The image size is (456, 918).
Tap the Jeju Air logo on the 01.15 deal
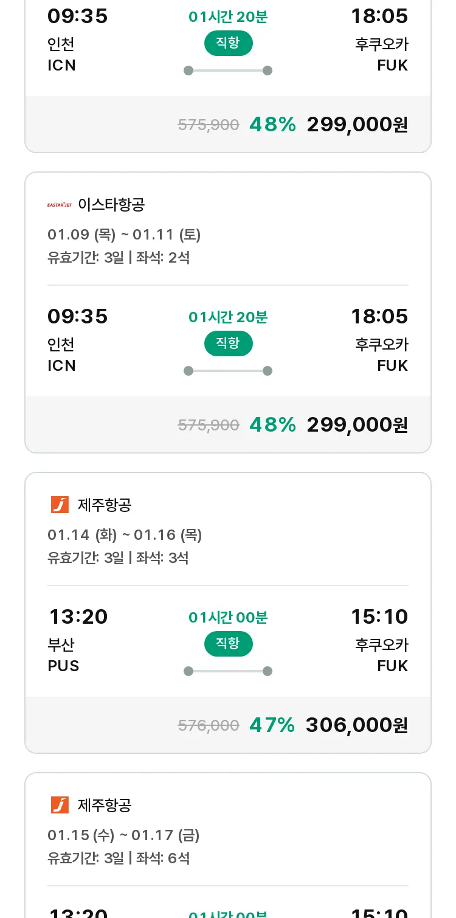pyautogui.click(x=60, y=805)
